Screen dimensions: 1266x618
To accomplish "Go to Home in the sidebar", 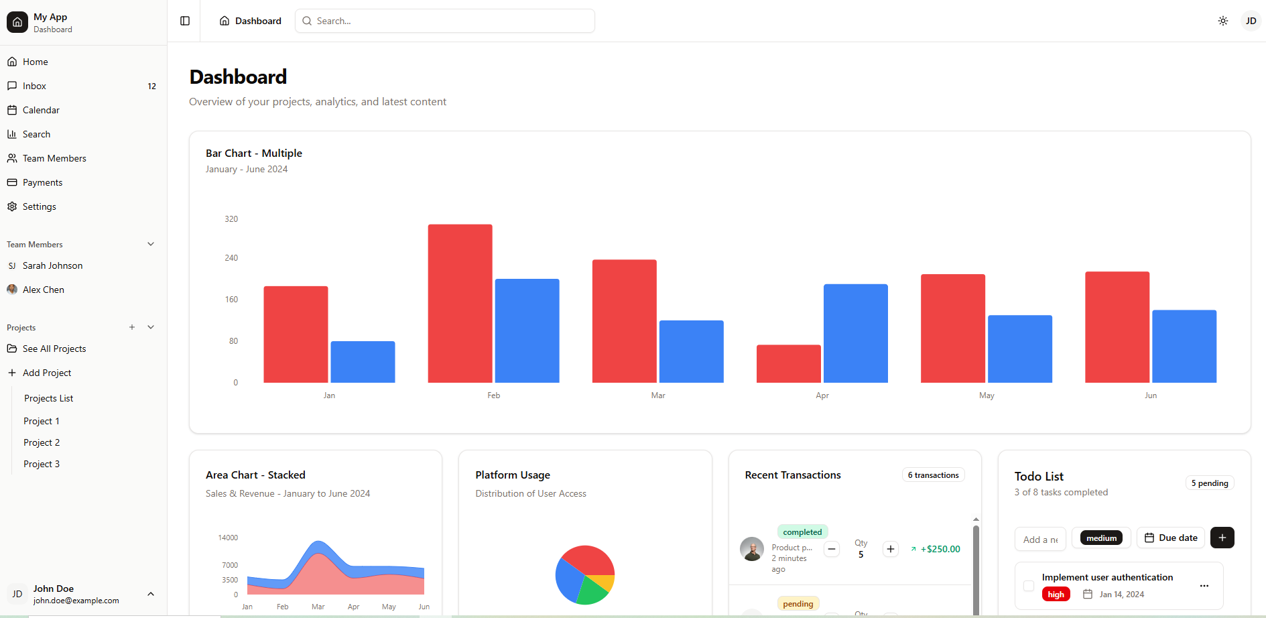I will (x=83, y=62).
